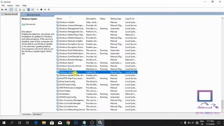The image size is (224, 126).
Task: Launch Microsoft Edge from the taskbar
Action: click(x=36, y=123)
